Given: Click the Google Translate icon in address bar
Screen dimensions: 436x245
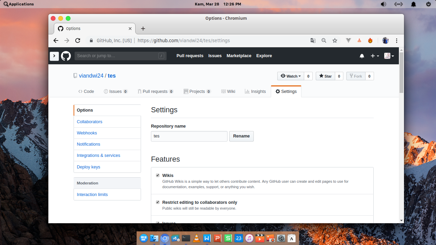Looking at the screenshot, I should (313, 40).
